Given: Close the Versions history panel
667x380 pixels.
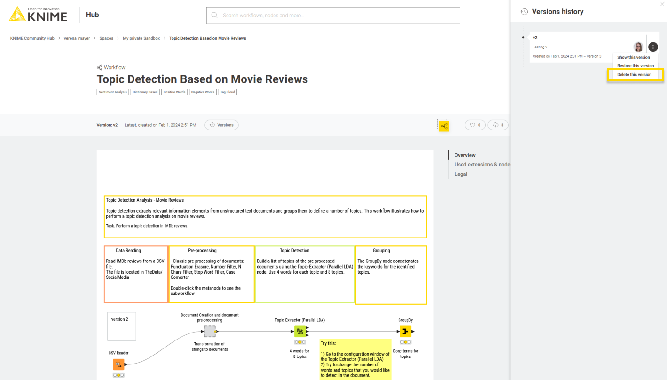Looking at the screenshot, I should click(662, 4).
